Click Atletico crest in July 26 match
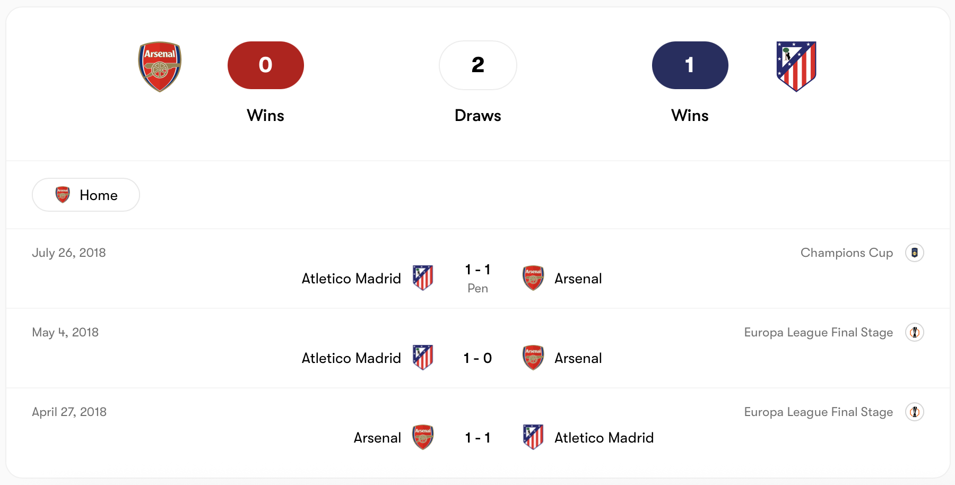Image resolution: width=955 pixels, height=485 pixels. click(x=423, y=278)
